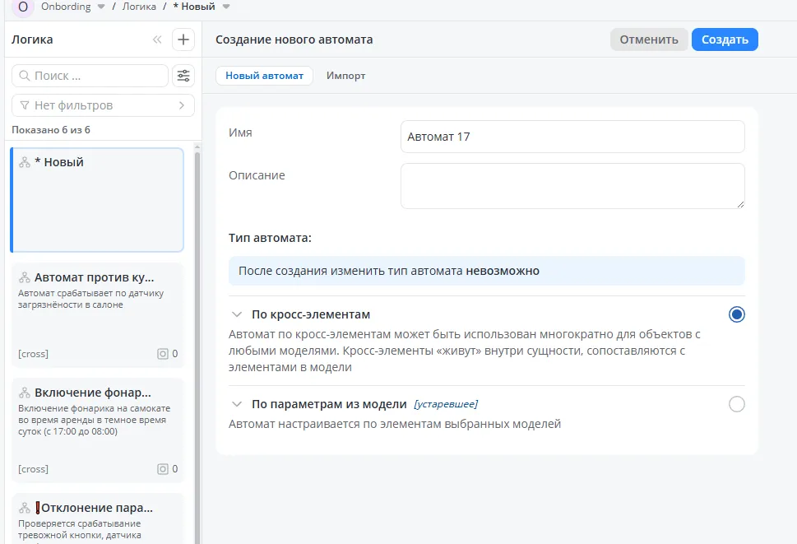797x544 pixels.
Task: Click the sidebar list vertical scrollbar
Action: coord(197,329)
